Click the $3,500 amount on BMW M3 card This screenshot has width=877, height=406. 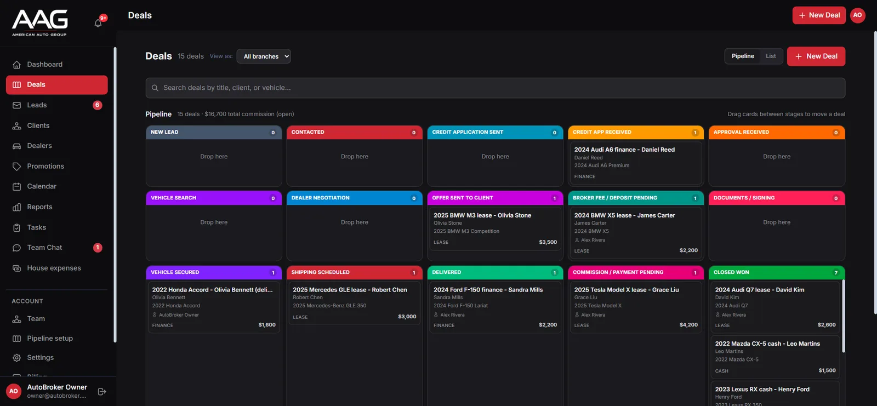point(548,242)
